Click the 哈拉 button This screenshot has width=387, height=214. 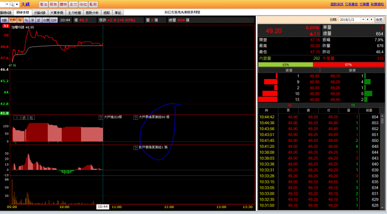(83, 4)
